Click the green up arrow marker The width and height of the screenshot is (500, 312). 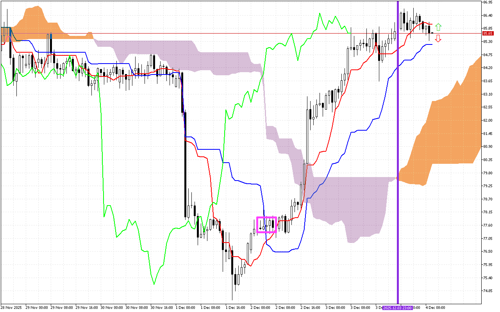coord(438,27)
